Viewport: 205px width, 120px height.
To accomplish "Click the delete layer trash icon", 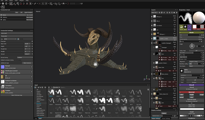I will coord(177,12).
